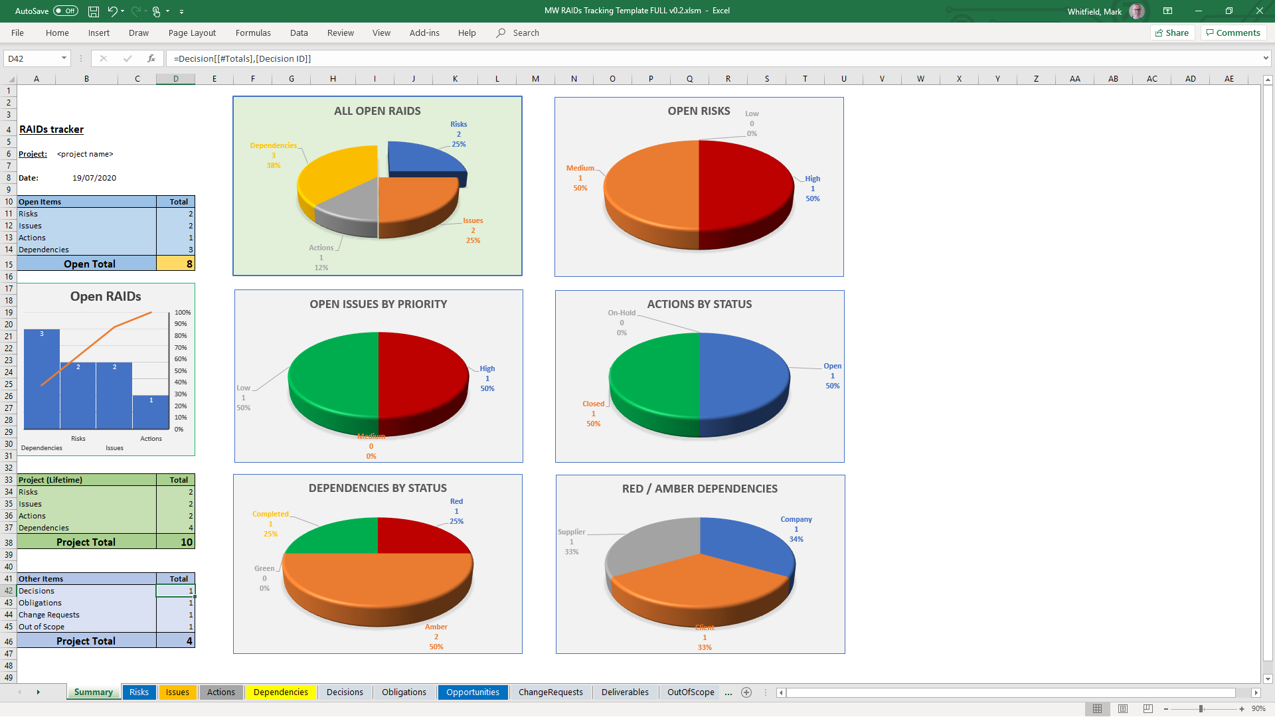Open the Comments button
Screen dimensions: 1275x717
[x=1233, y=33]
